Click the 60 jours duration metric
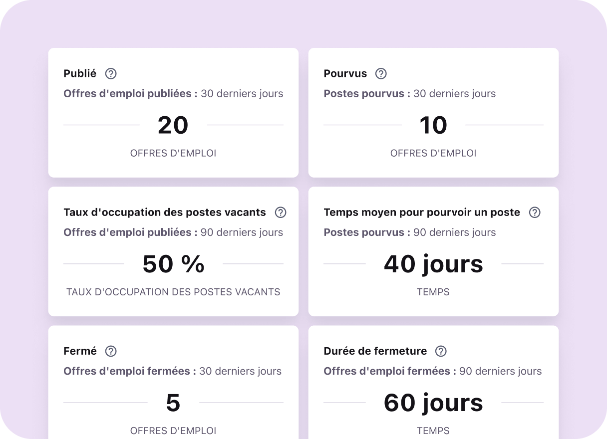607x439 pixels. (433, 403)
